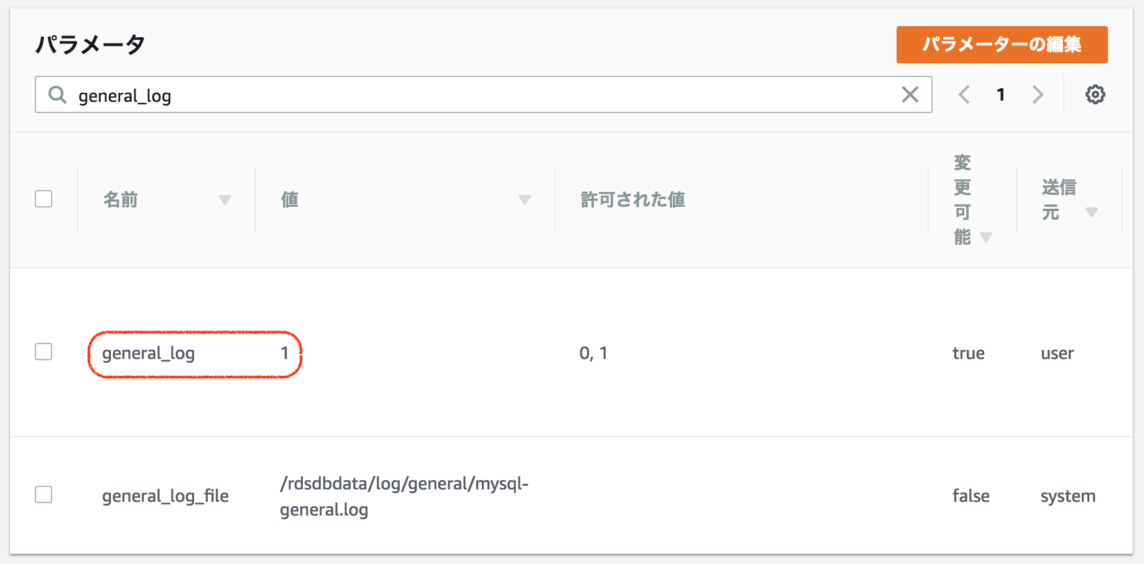Sort by 値 column arrow
The height and width of the screenshot is (564, 1144).
[x=525, y=200]
